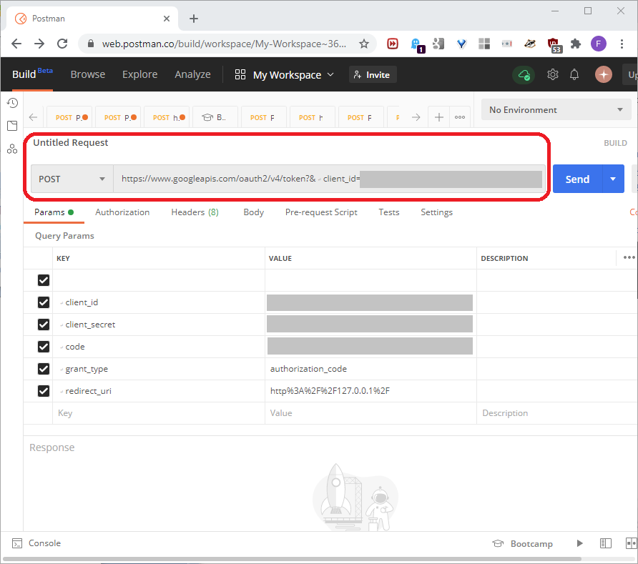Go to next request tabs arrow
Viewport: 638px width, 564px height.
(416, 117)
